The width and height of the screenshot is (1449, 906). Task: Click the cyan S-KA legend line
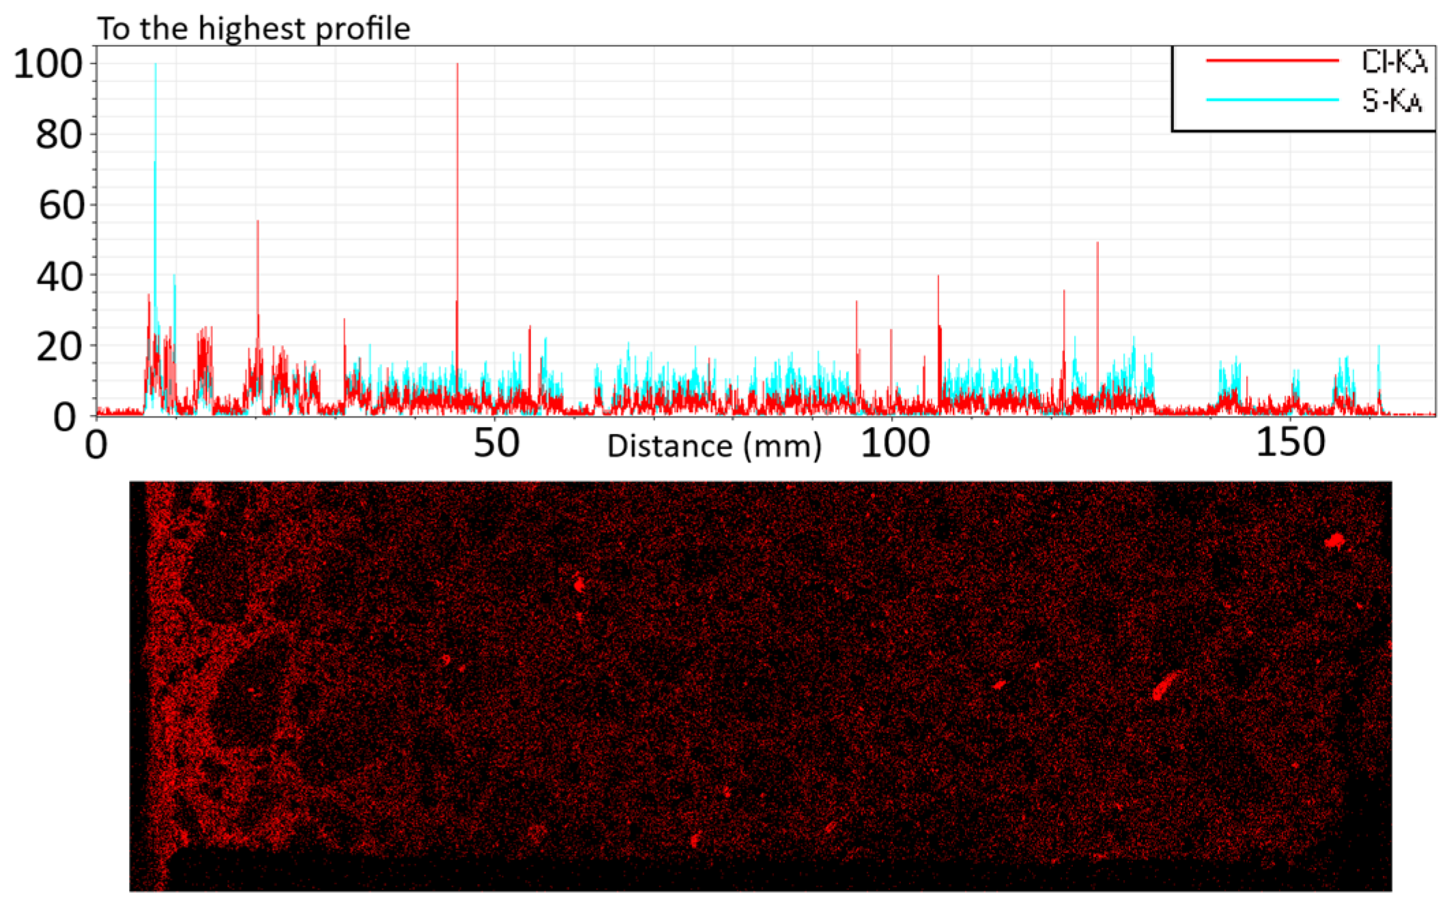click(x=1272, y=100)
